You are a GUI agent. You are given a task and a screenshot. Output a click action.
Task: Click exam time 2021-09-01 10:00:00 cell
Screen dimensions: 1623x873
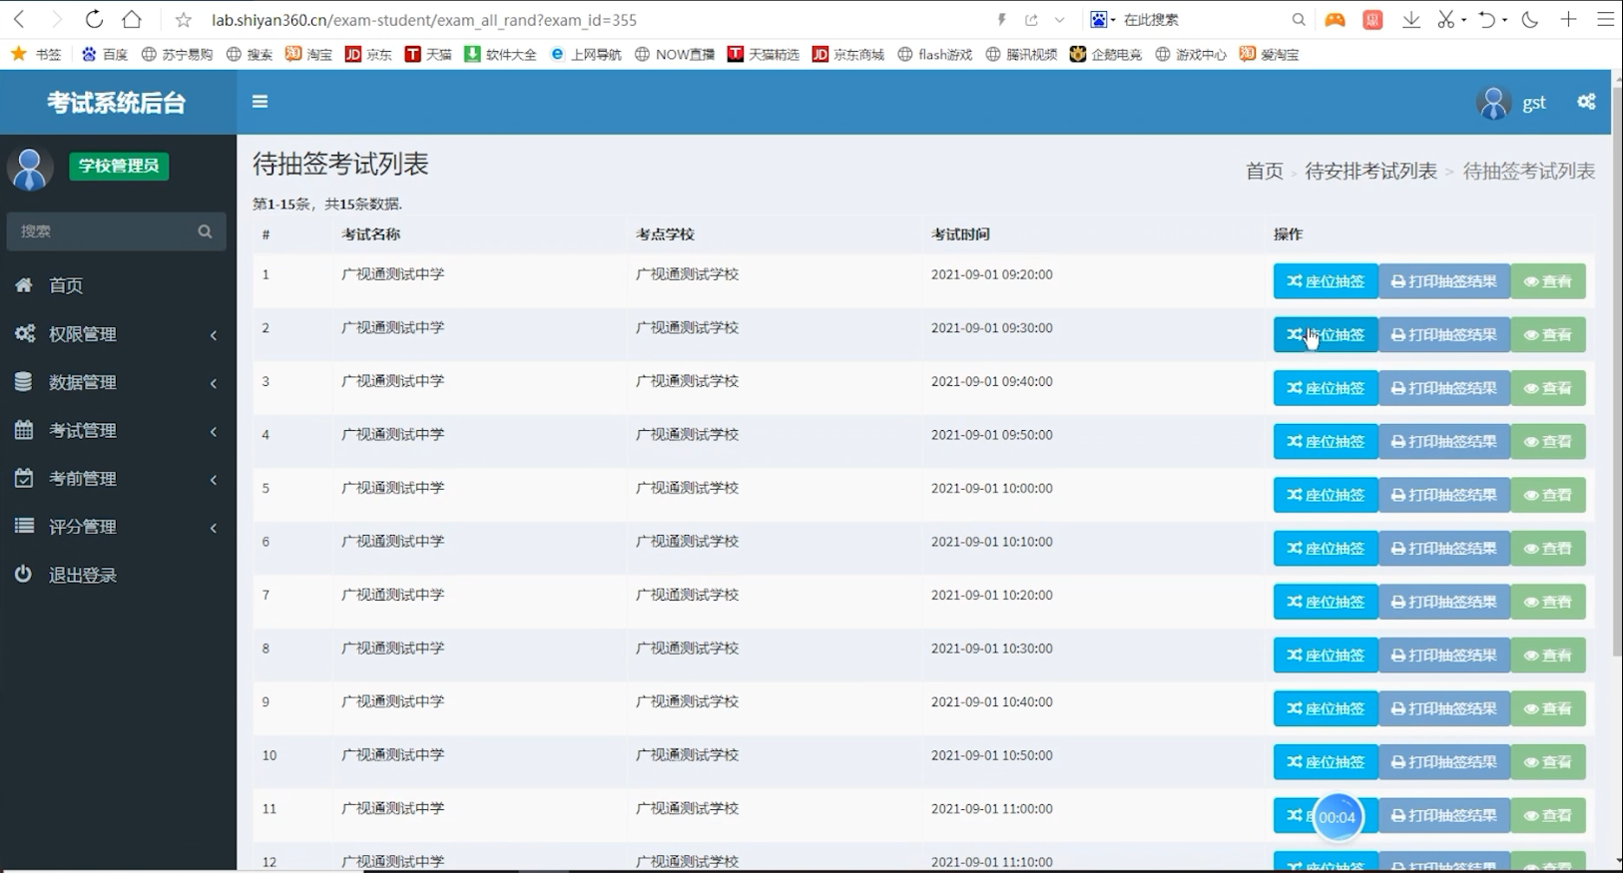(991, 488)
